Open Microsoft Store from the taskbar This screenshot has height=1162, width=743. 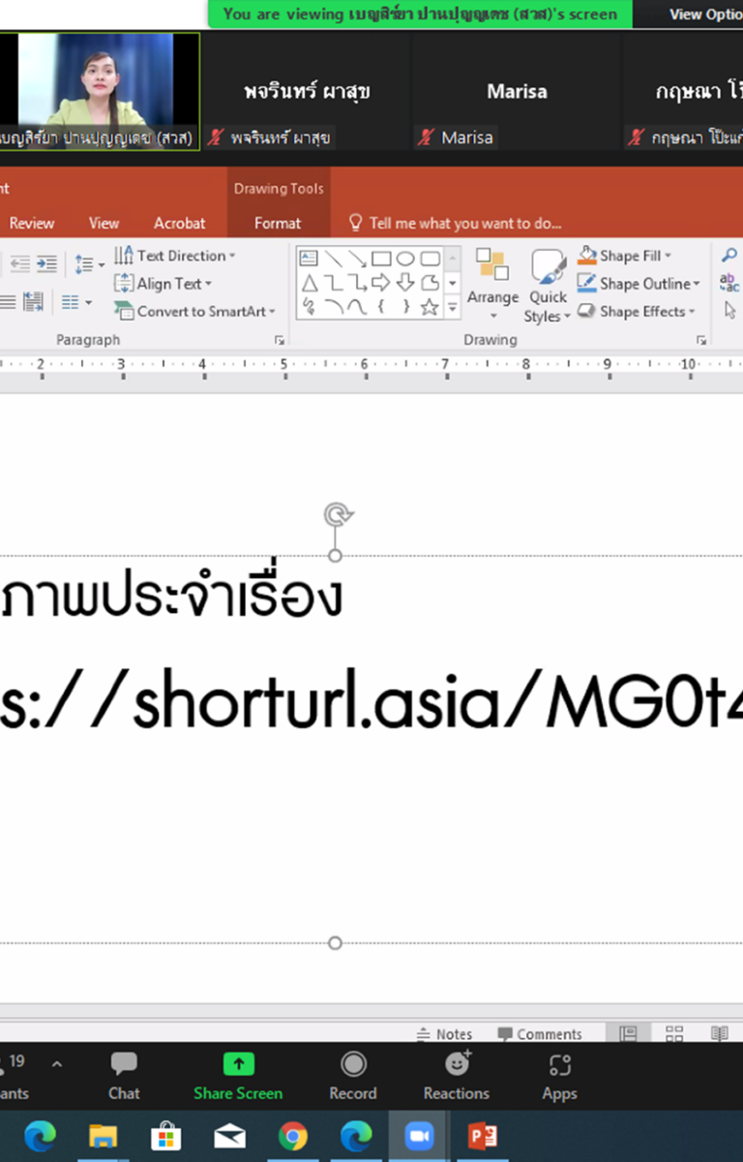point(165,1136)
